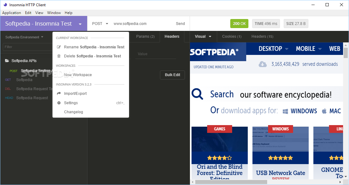Viewport: 349px width, 185px height.
Task: Open the Edit menu
Action: (x=28, y=13)
